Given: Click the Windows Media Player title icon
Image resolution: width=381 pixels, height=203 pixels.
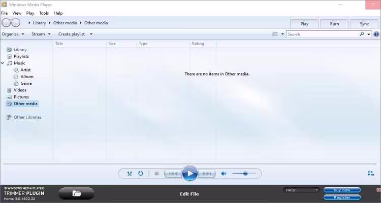Looking at the screenshot, I should click(x=4, y=5).
